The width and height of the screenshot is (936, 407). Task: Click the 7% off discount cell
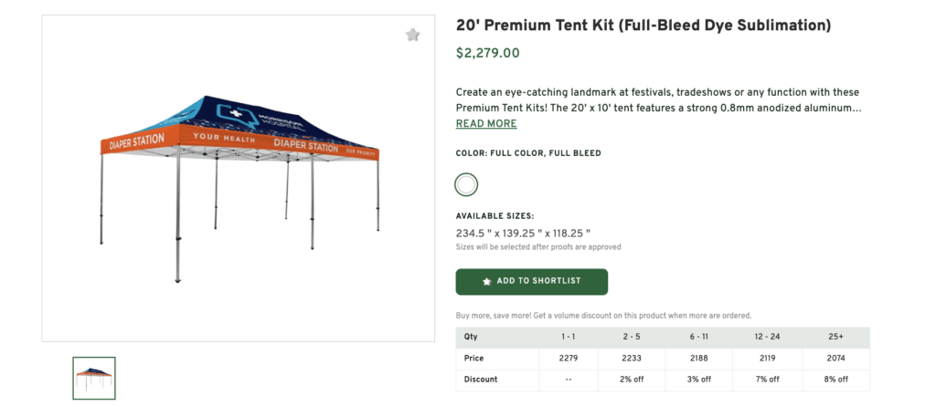click(767, 380)
